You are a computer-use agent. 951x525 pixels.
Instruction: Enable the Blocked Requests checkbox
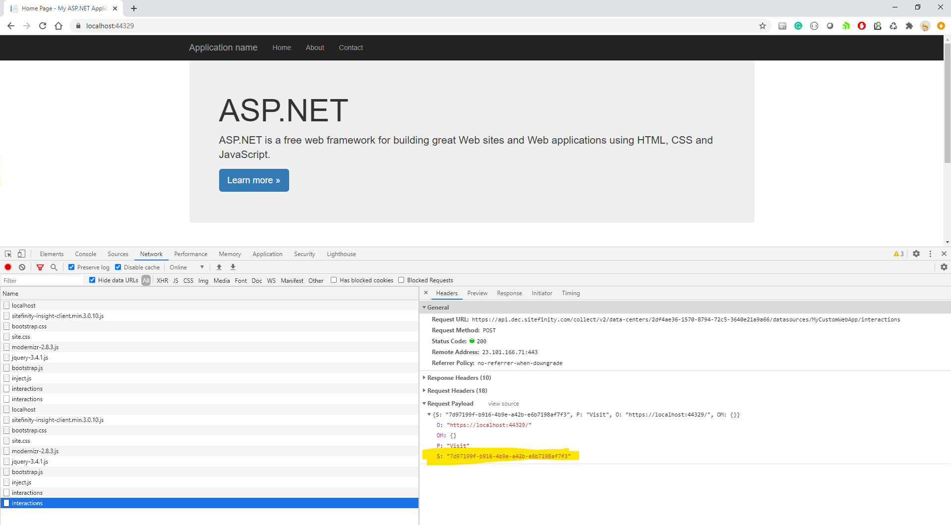click(x=401, y=280)
